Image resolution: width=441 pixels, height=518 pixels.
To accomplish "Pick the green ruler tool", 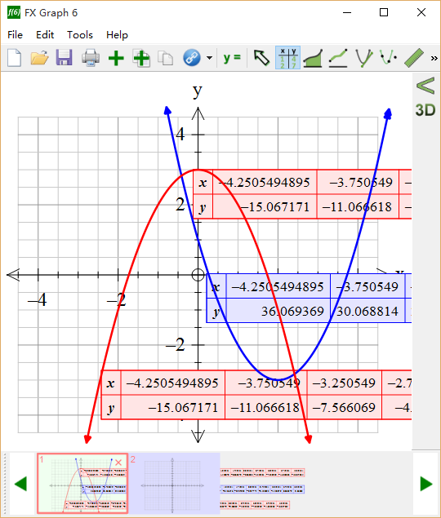I will tap(414, 58).
